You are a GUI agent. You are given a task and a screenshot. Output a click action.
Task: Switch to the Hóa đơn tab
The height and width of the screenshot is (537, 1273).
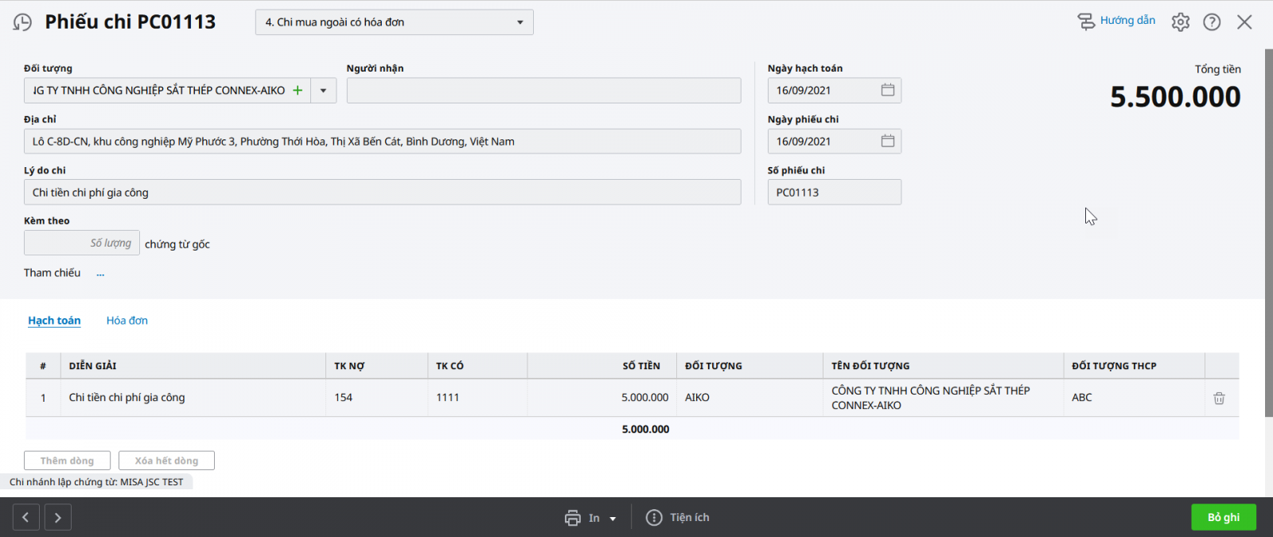point(127,321)
